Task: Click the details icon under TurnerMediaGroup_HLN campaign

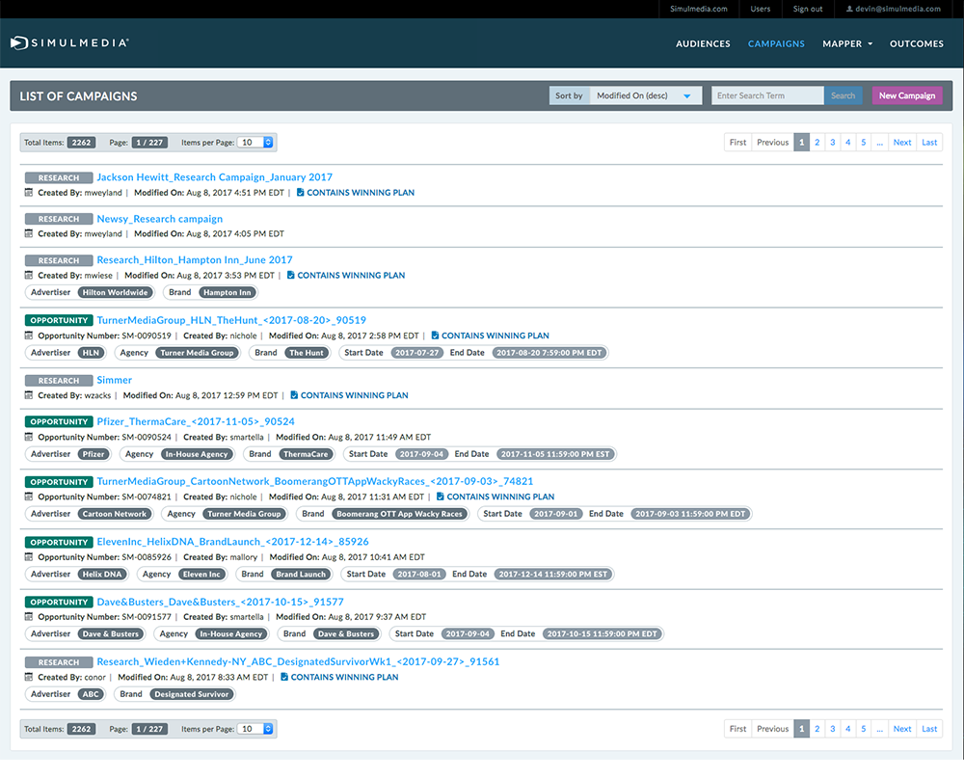Action: (28, 336)
